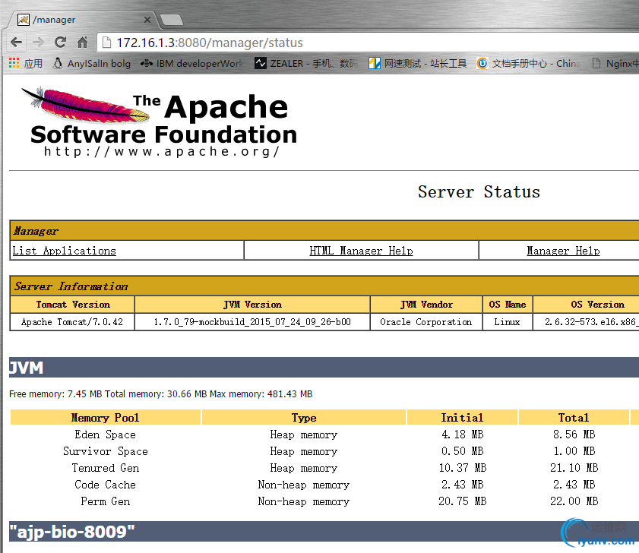Click the JVM Version column header
Screen dimensions: 639x553
[252, 305]
